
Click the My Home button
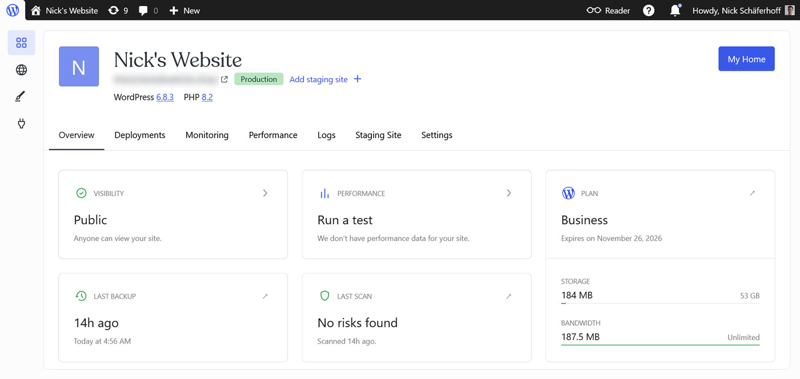[746, 59]
